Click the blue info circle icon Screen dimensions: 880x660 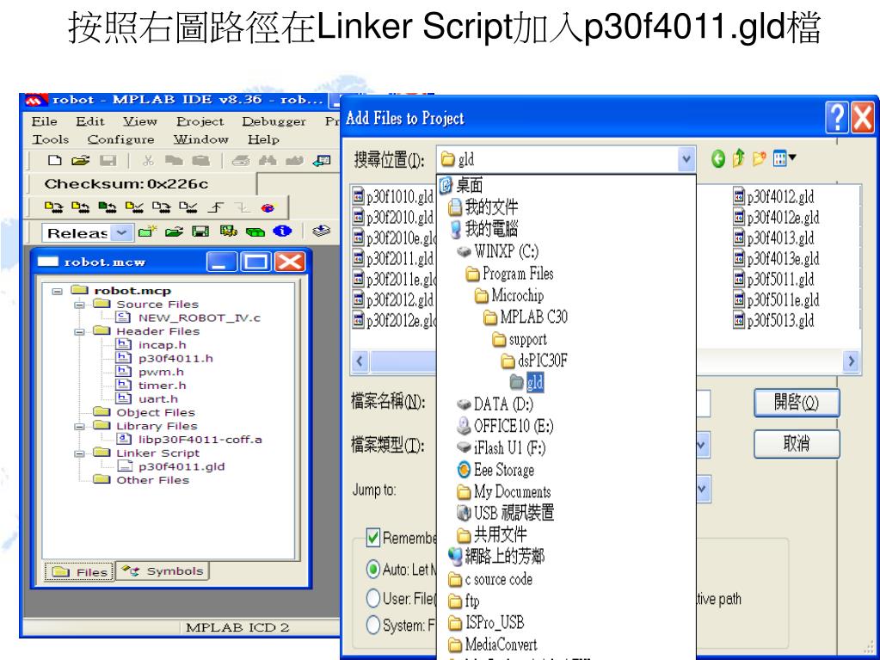point(282,231)
